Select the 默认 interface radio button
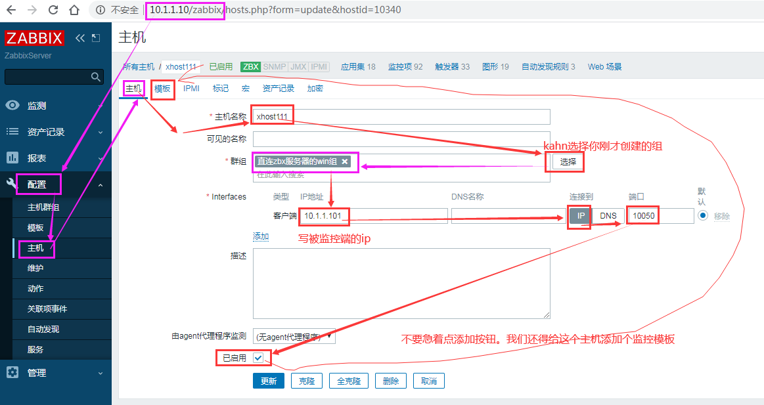 [x=703, y=215]
